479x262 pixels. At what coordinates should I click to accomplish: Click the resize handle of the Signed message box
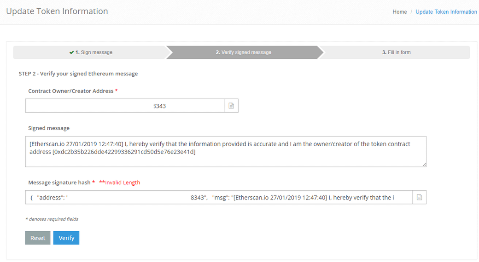pyautogui.click(x=424, y=165)
